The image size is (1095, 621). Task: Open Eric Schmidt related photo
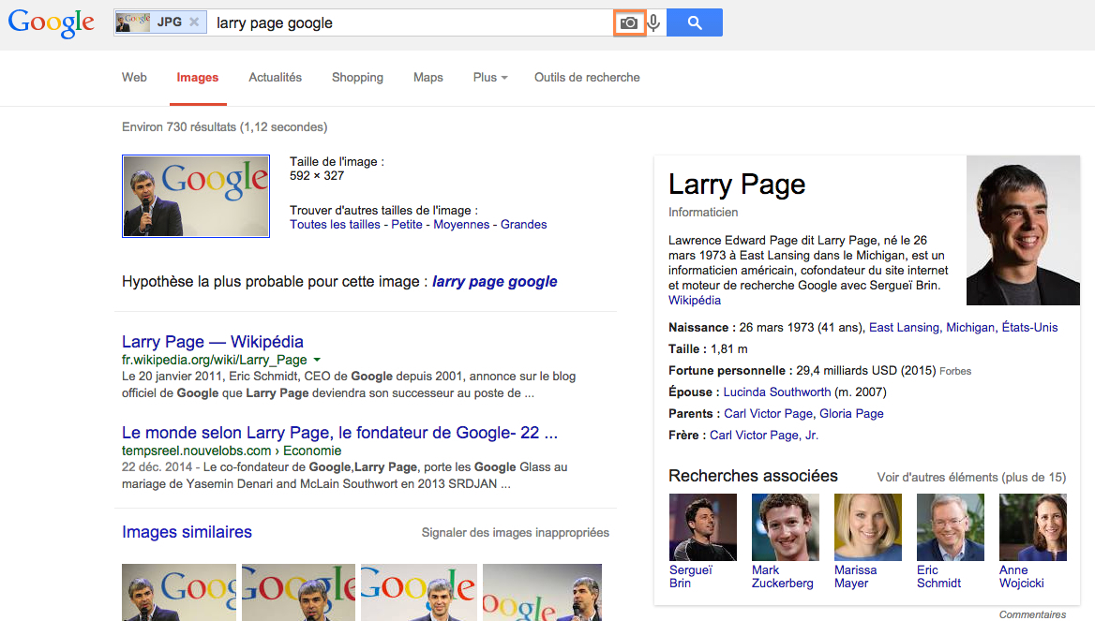coord(951,527)
